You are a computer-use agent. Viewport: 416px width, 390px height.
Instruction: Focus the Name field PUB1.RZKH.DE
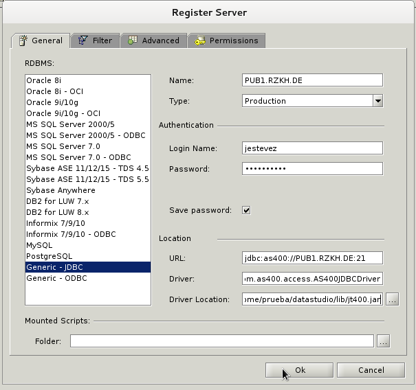312,80
